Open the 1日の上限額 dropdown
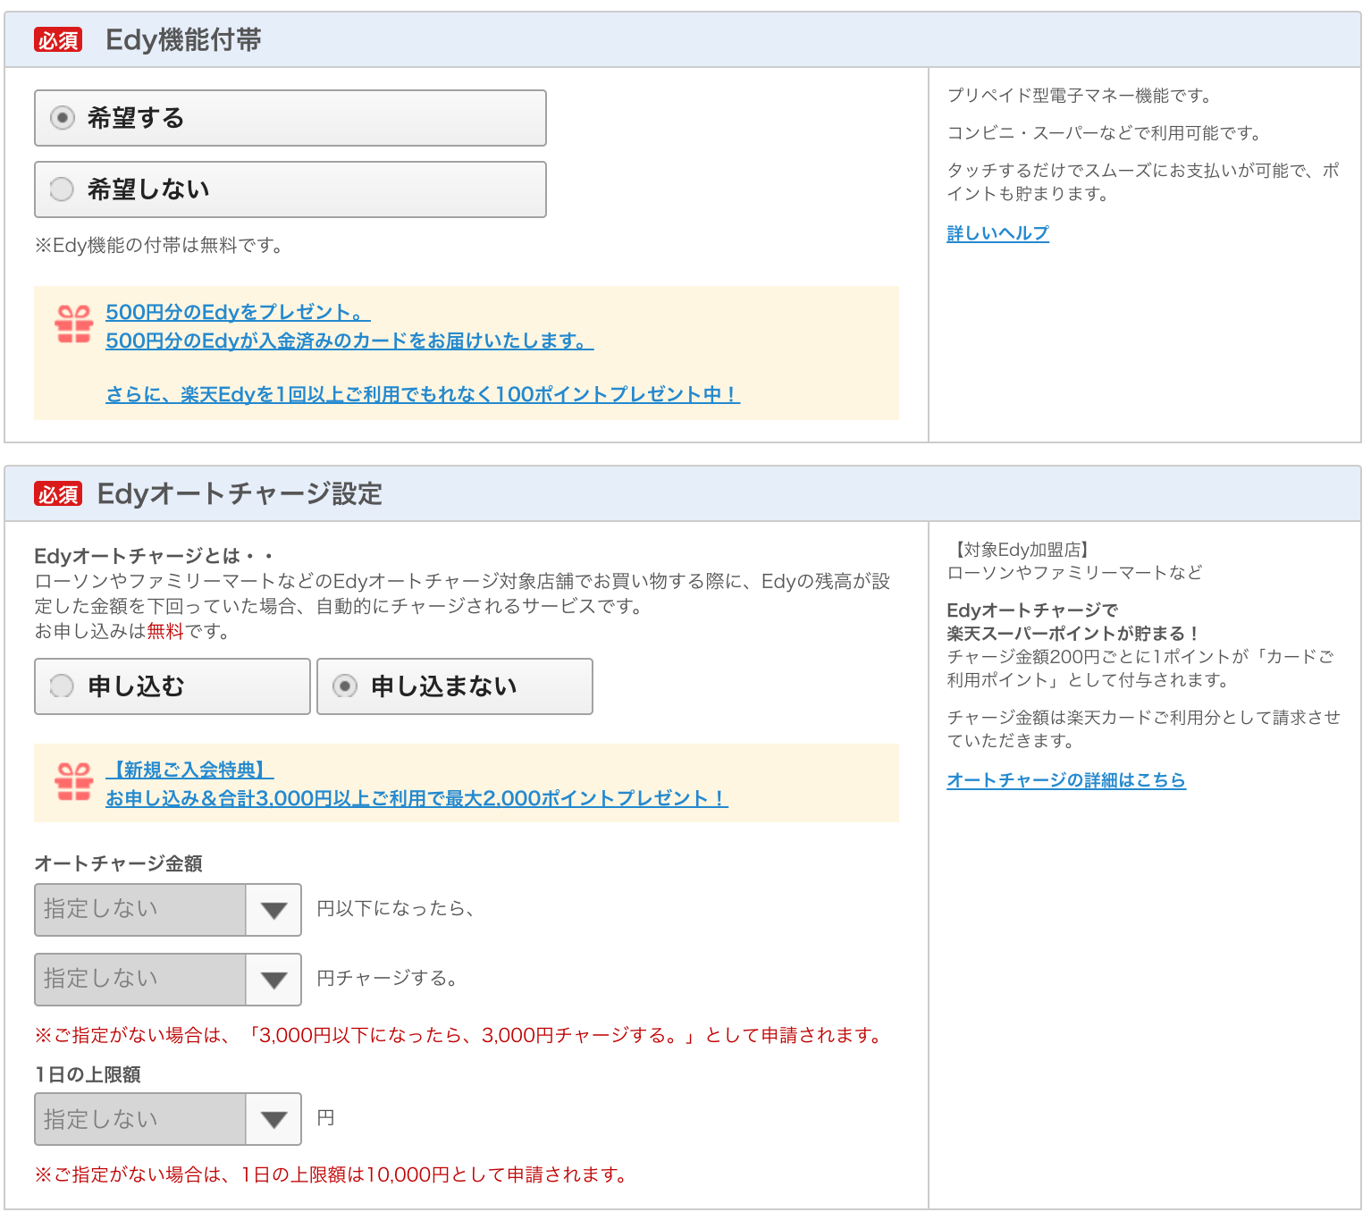This screenshot has height=1212, width=1371. tap(168, 1119)
